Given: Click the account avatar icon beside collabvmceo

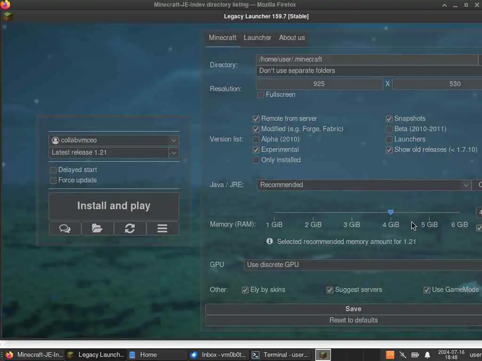Looking at the screenshot, I should 56,140.
